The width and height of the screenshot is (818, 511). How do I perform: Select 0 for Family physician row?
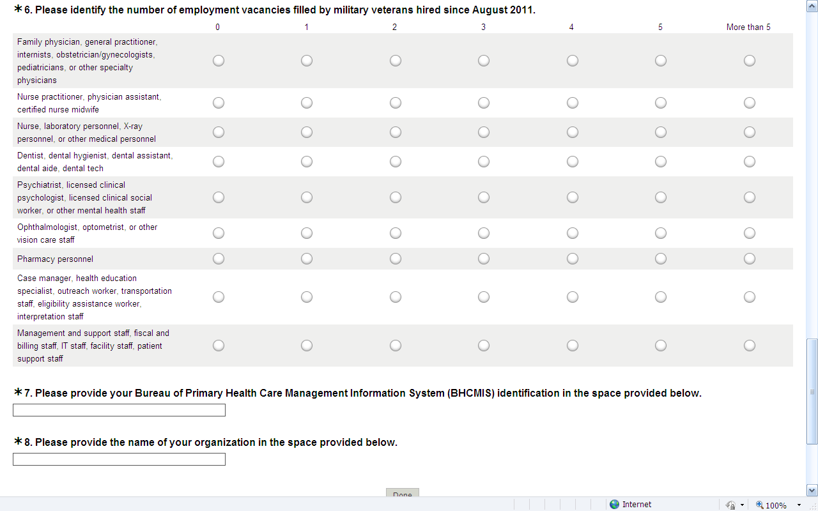(219, 61)
